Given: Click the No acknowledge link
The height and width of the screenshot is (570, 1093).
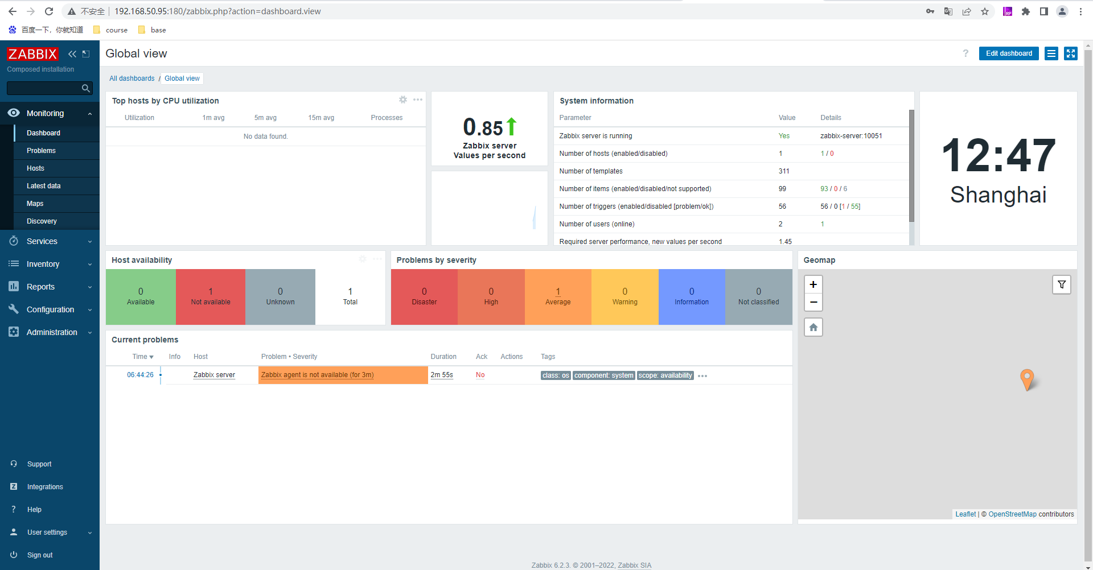Looking at the screenshot, I should (480, 375).
